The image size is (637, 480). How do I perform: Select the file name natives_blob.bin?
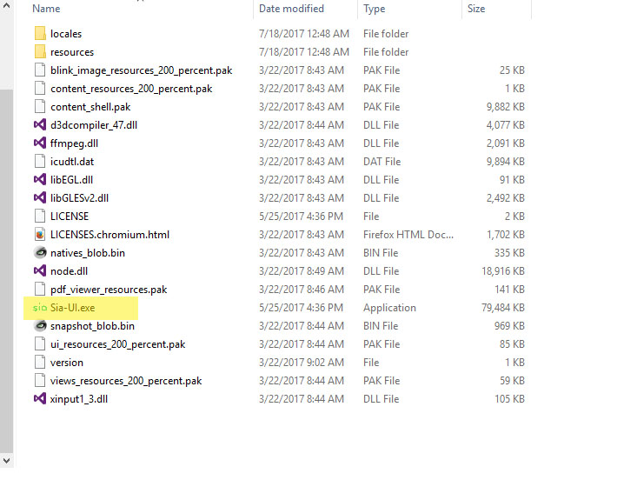(88, 253)
